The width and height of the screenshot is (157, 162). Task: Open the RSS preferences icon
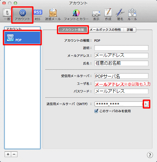[x=38, y=15]
